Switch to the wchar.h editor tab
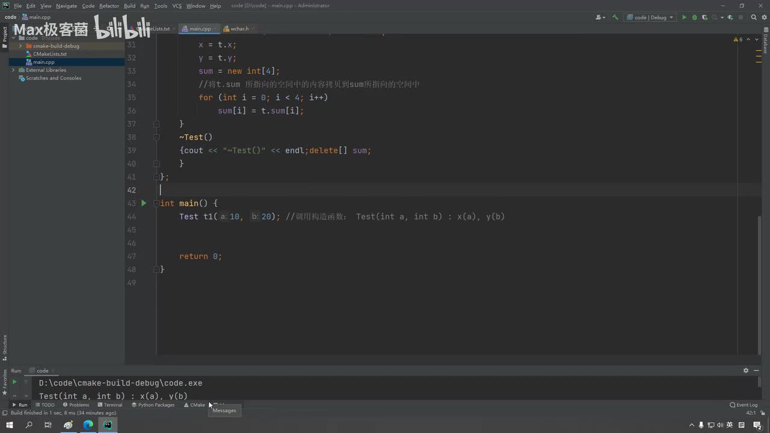The height and width of the screenshot is (433, 770). (239, 28)
